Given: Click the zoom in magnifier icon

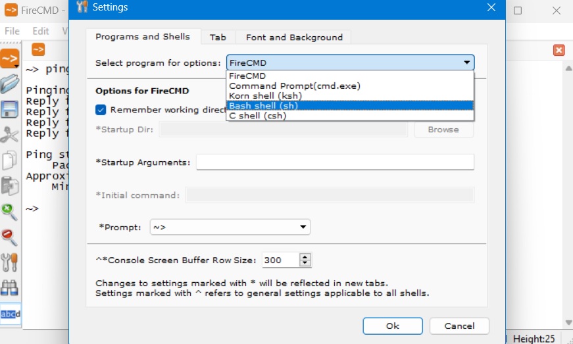Looking at the screenshot, I should click(9, 212).
